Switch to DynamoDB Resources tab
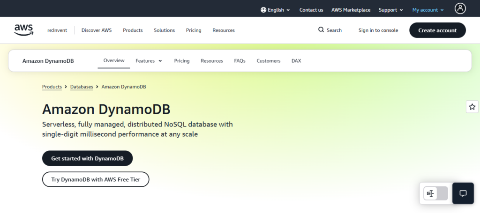This screenshot has height=213, width=480. [212, 61]
